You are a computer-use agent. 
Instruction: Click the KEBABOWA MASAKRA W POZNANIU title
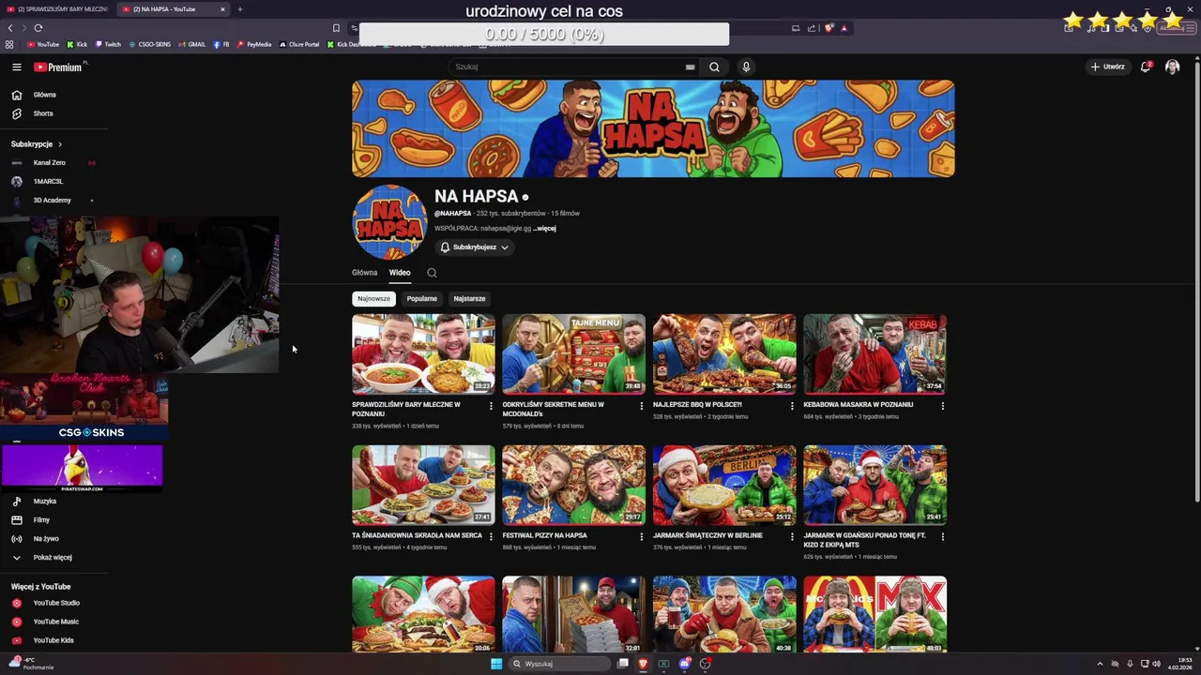pyautogui.click(x=858, y=405)
